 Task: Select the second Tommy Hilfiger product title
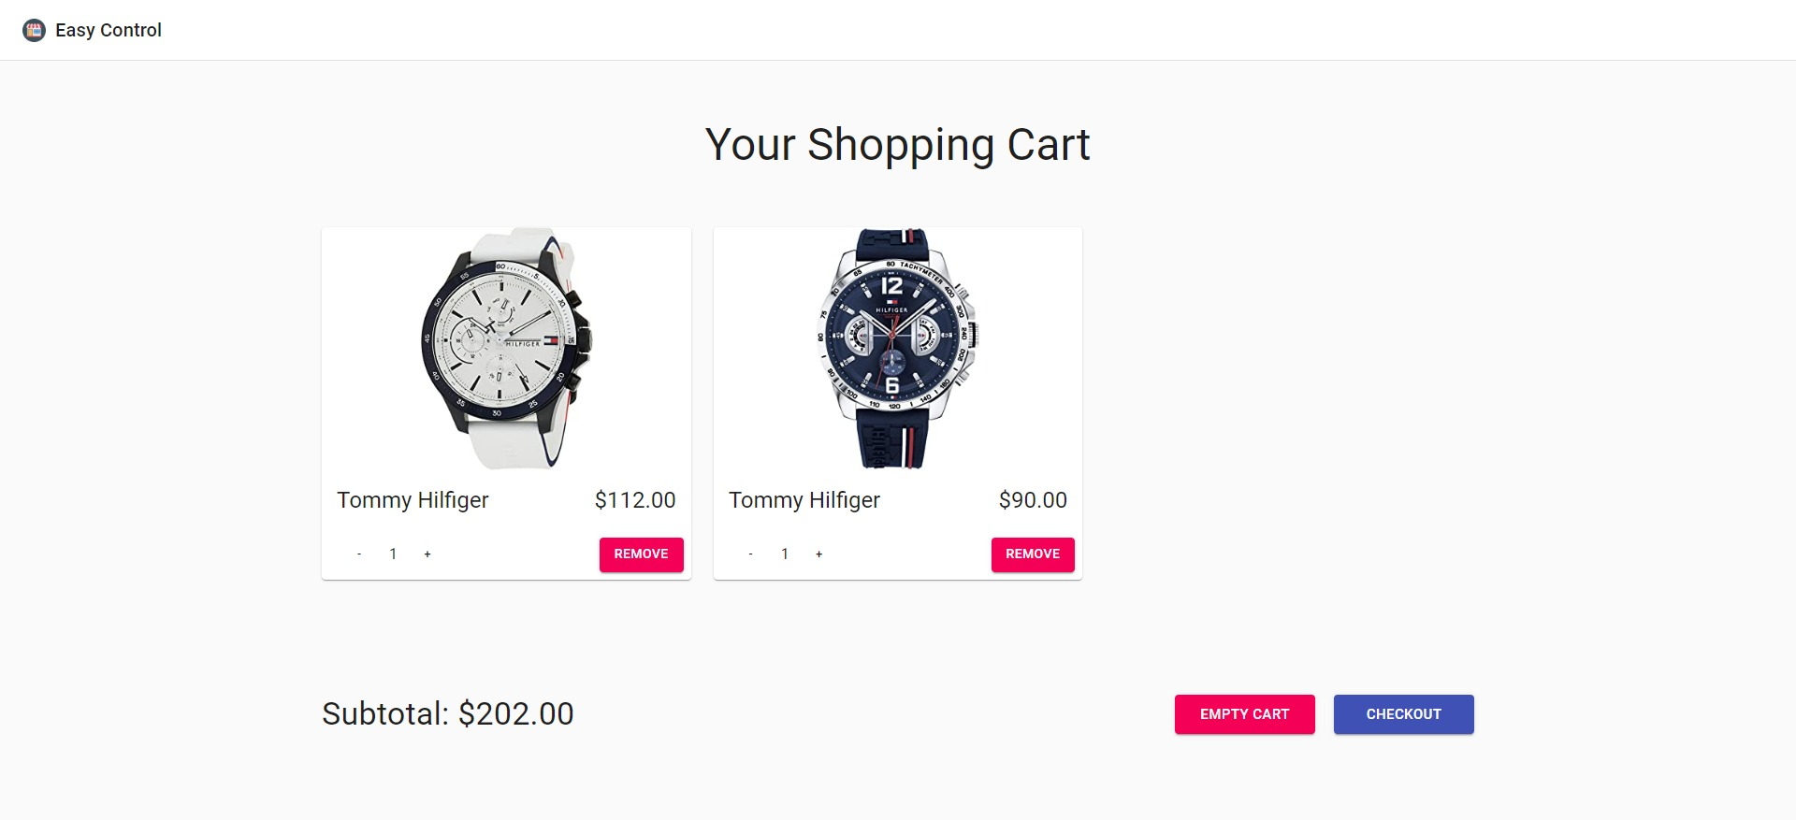804,499
